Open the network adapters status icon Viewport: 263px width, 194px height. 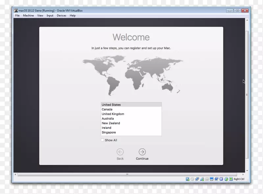(197, 179)
